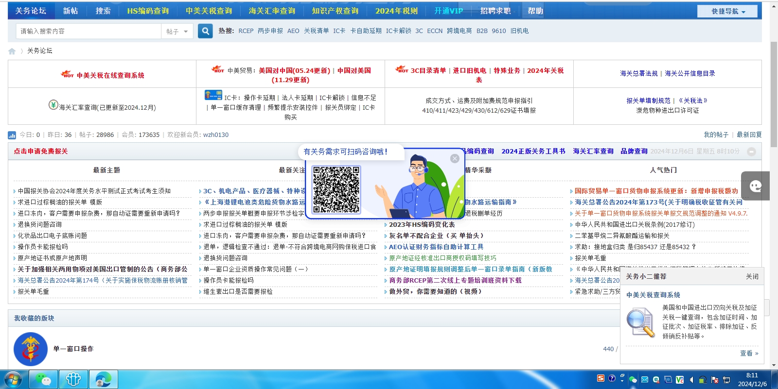Click 最新回复 link
The image size is (778, 389).
[x=749, y=135]
